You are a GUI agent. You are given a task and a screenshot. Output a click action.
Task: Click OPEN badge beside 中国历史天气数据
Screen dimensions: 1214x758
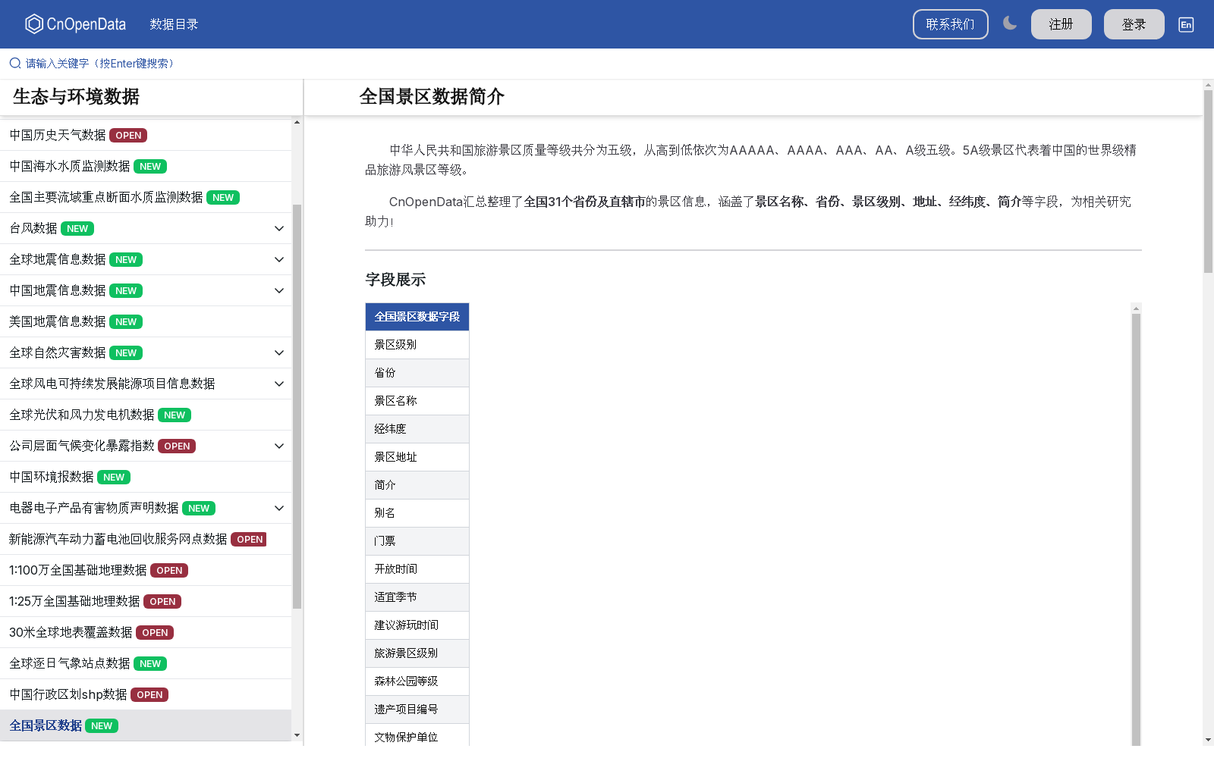point(128,135)
